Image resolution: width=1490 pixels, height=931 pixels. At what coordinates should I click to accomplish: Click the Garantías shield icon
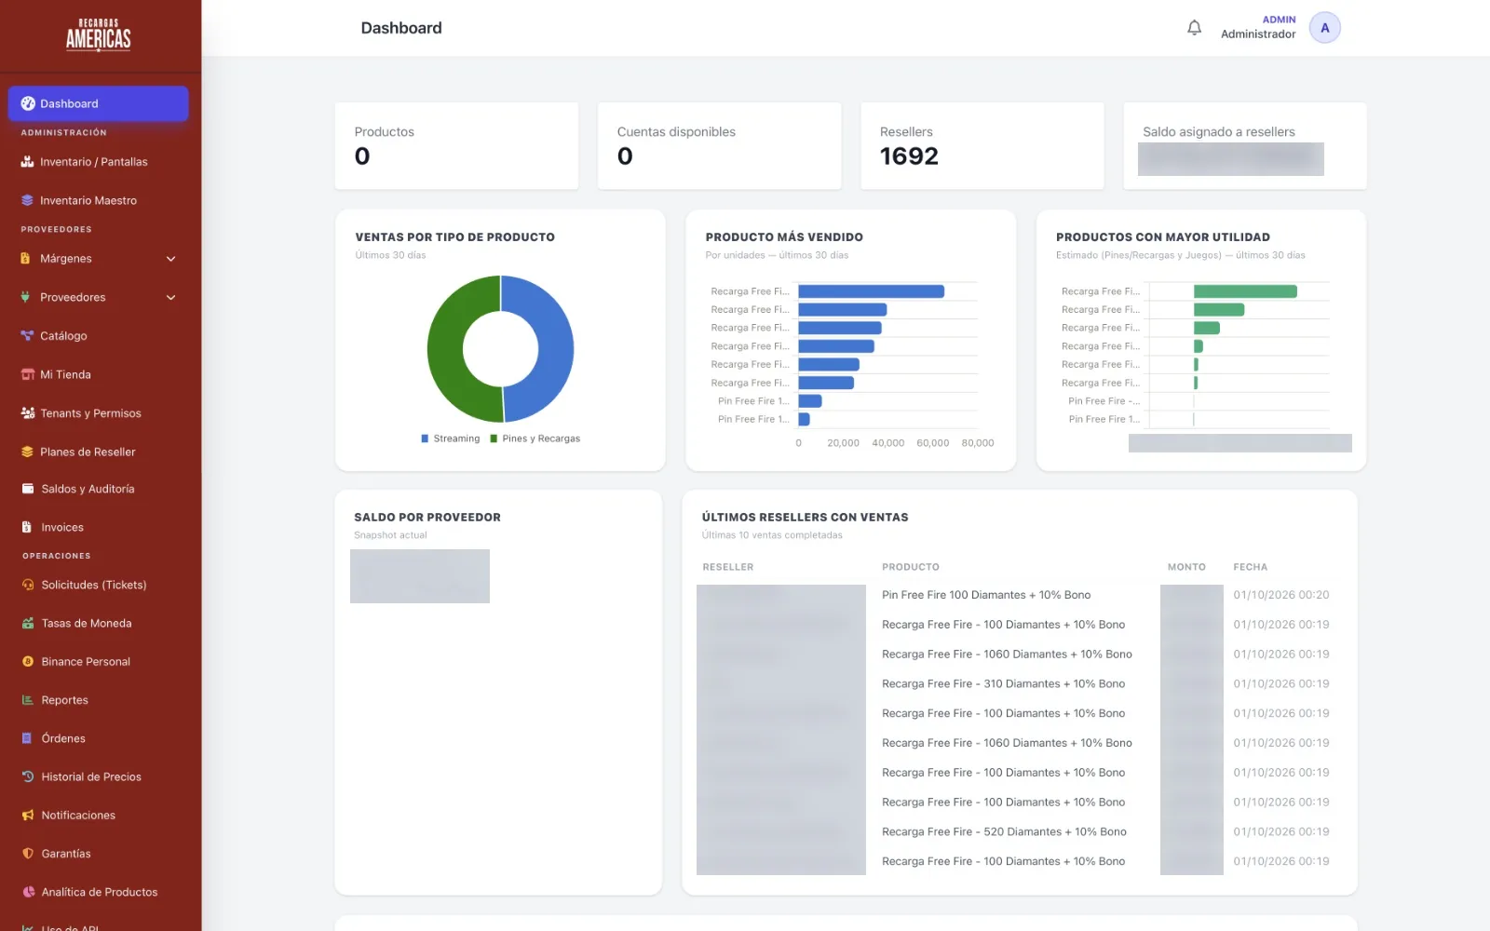(x=28, y=854)
